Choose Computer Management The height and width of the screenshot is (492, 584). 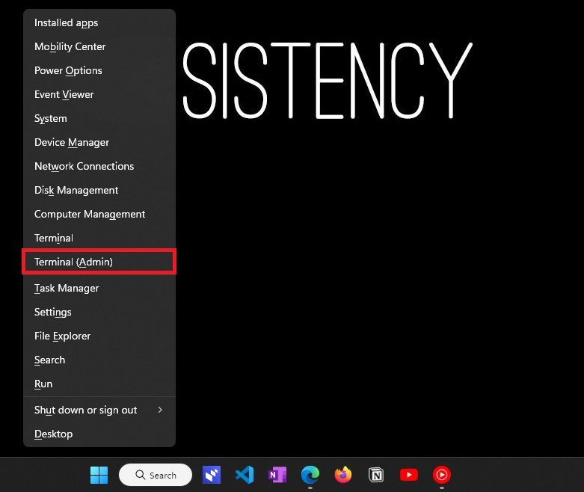click(x=99, y=214)
